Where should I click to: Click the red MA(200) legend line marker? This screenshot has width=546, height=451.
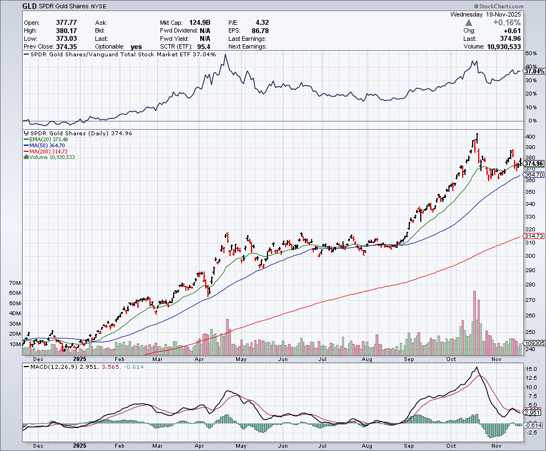click(25, 151)
